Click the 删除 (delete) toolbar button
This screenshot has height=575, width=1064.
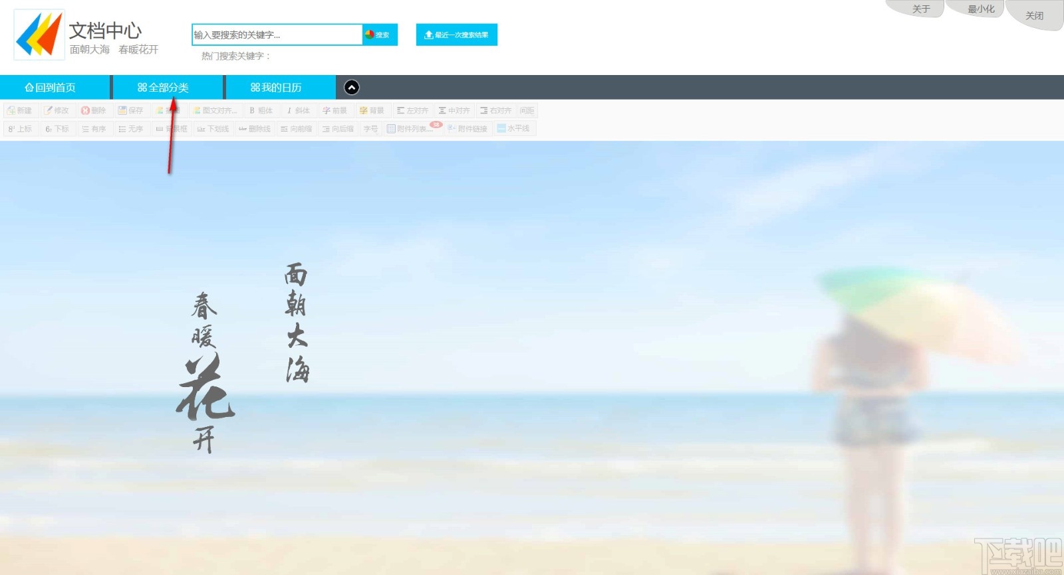94,111
